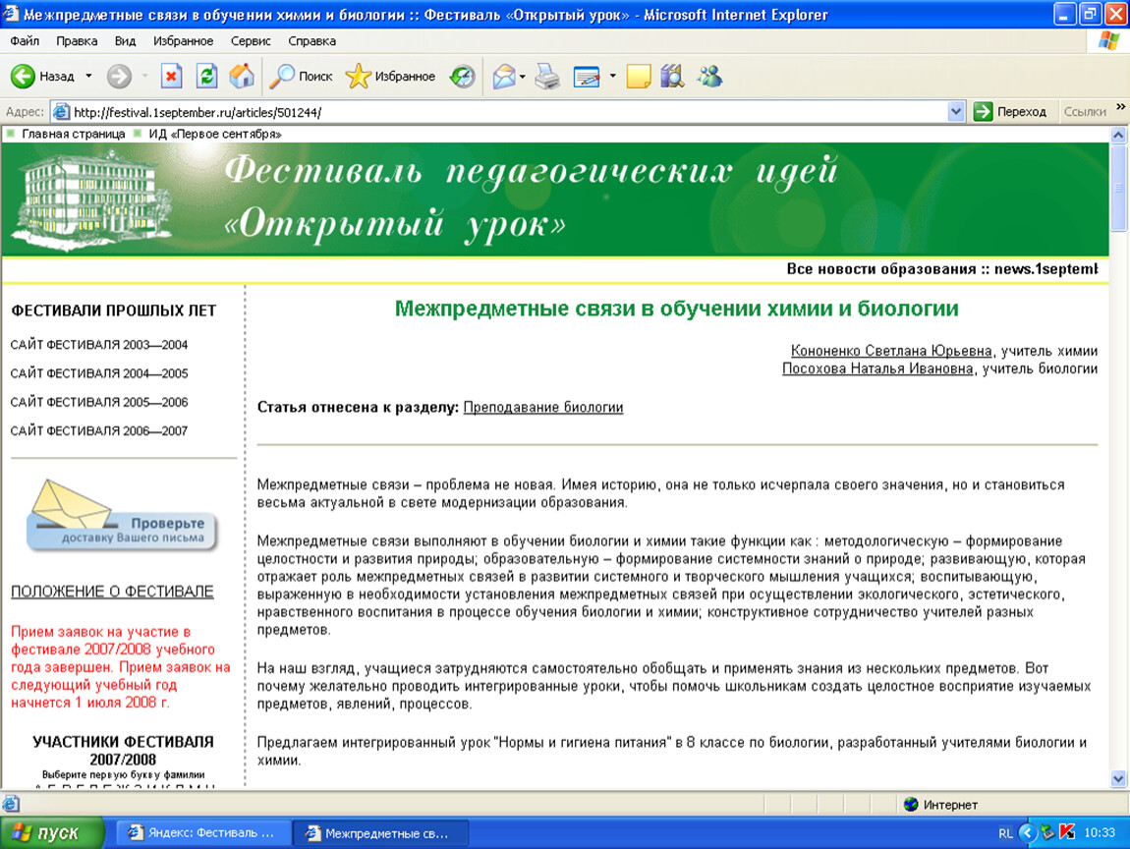1130x849 pixels.
Task: Open Поиск search in the toolbar
Action: coord(302,77)
